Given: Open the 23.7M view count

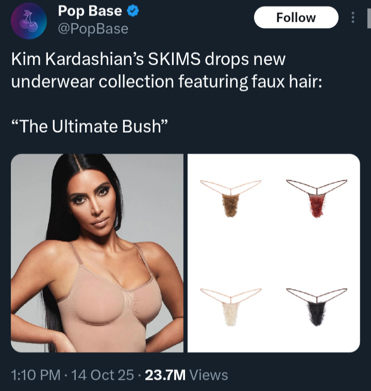Looking at the screenshot, I should [165, 375].
